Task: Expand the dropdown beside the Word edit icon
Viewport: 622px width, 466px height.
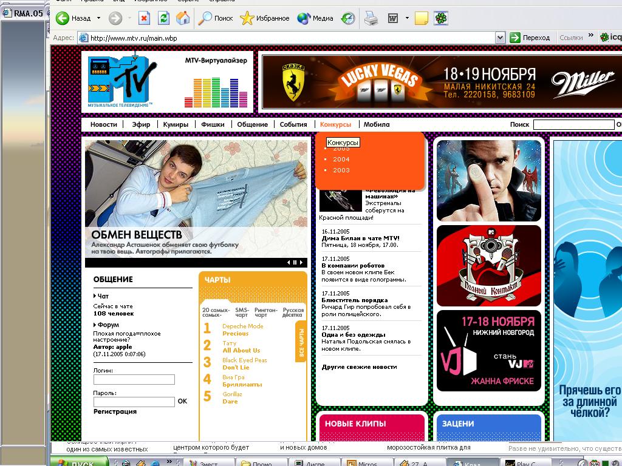Action: point(407,18)
